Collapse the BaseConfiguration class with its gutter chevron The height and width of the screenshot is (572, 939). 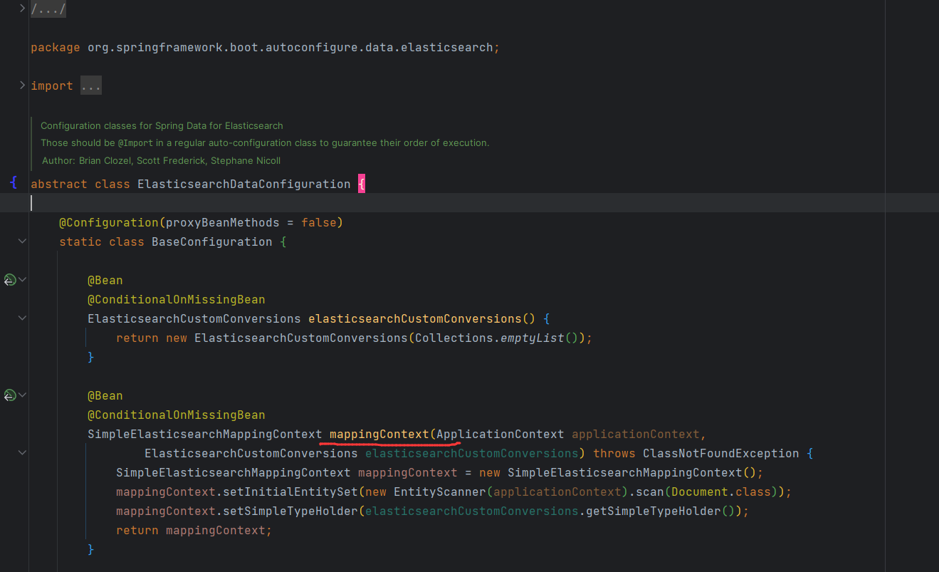coord(21,241)
